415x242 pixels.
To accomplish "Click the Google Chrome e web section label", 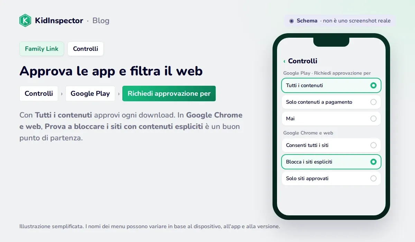I will click(308, 133).
